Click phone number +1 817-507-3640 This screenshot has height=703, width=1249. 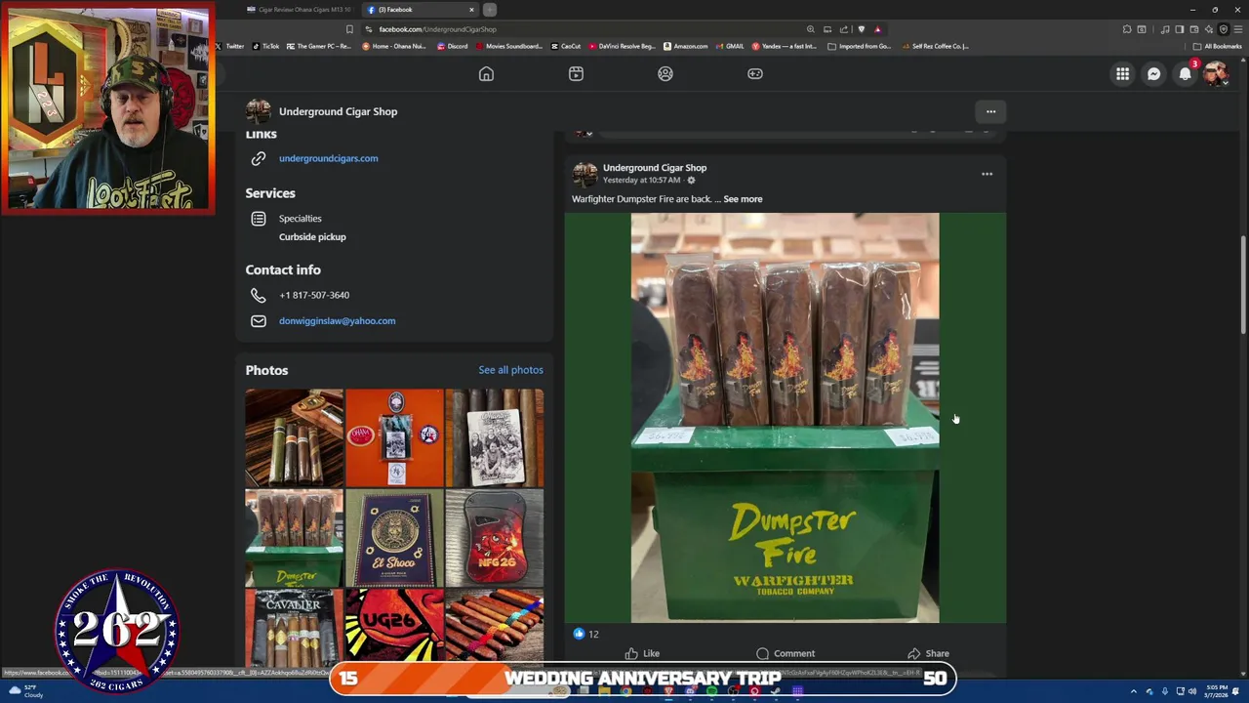[314, 295]
